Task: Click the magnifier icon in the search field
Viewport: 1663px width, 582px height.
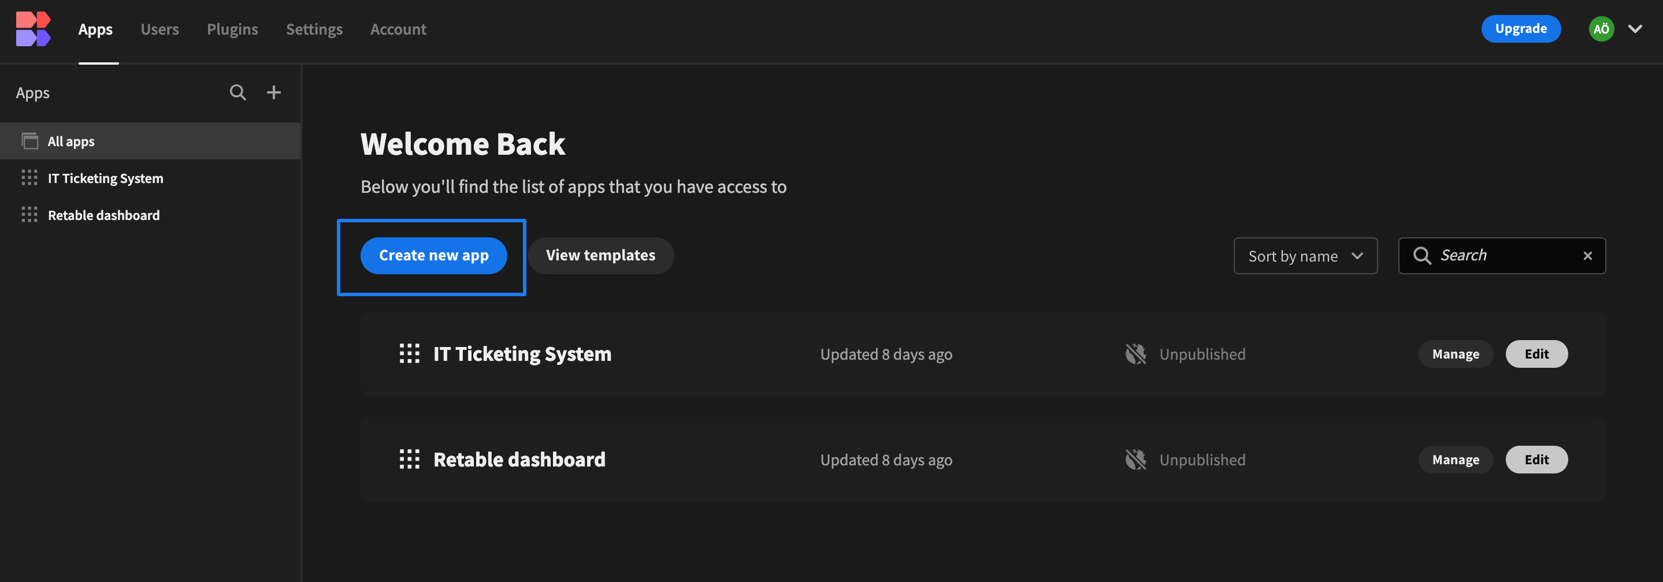Action: (x=1422, y=256)
